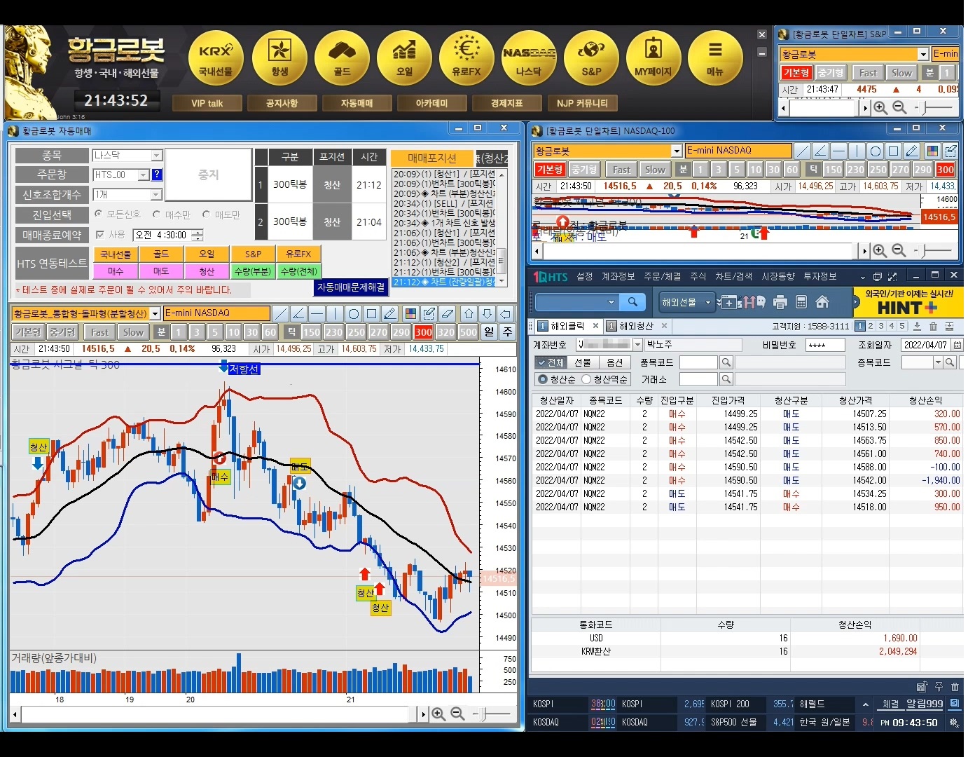Select the 모든신호 radio button
This screenshot has width=968, height=757.
(x=98, y=214)
